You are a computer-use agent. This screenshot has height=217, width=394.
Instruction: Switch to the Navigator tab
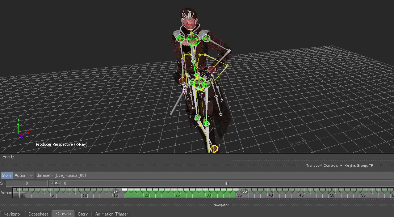[x=12, y=214]
